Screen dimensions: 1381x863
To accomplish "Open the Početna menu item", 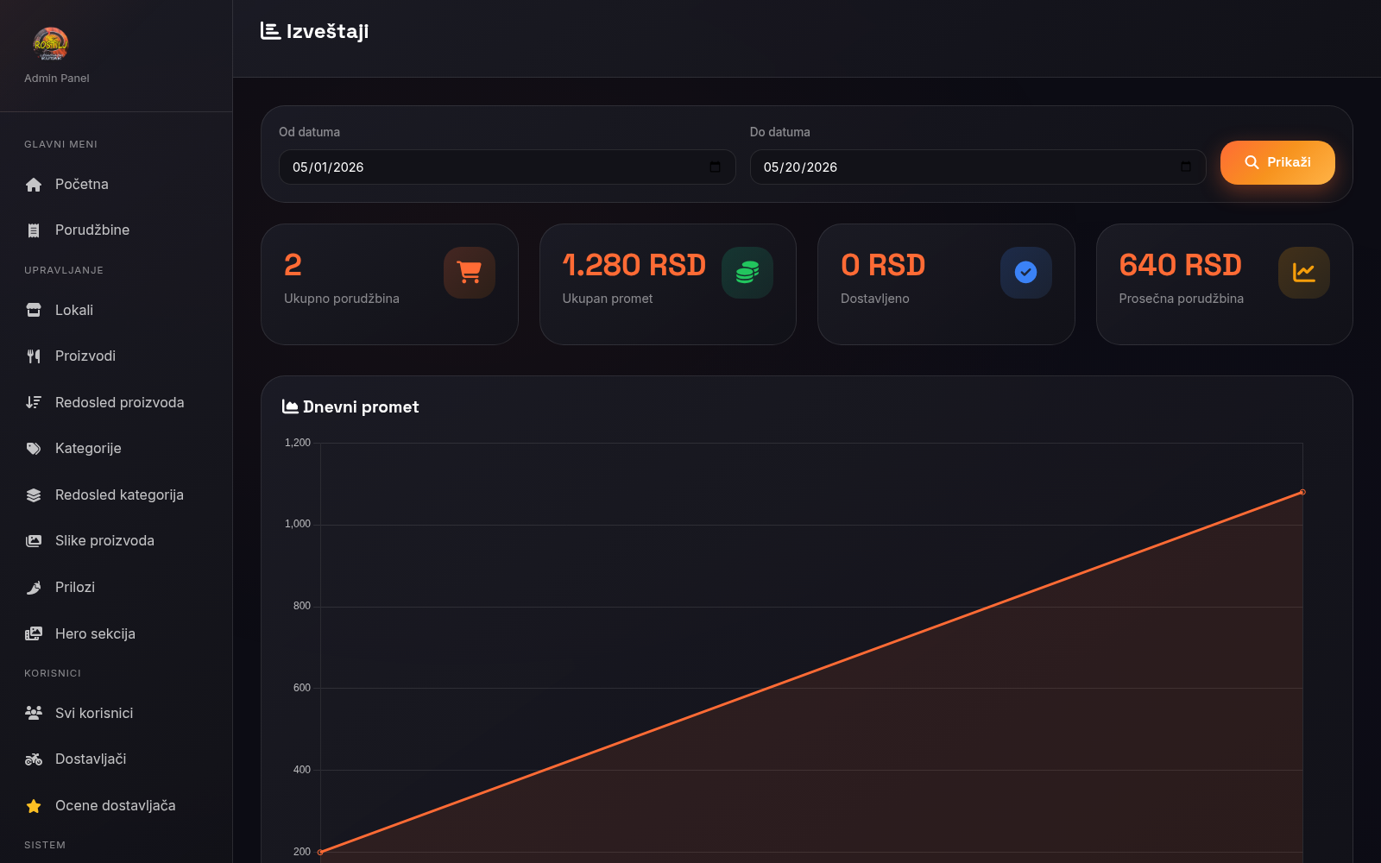I will pyautogui.click(x=116, y=185).
